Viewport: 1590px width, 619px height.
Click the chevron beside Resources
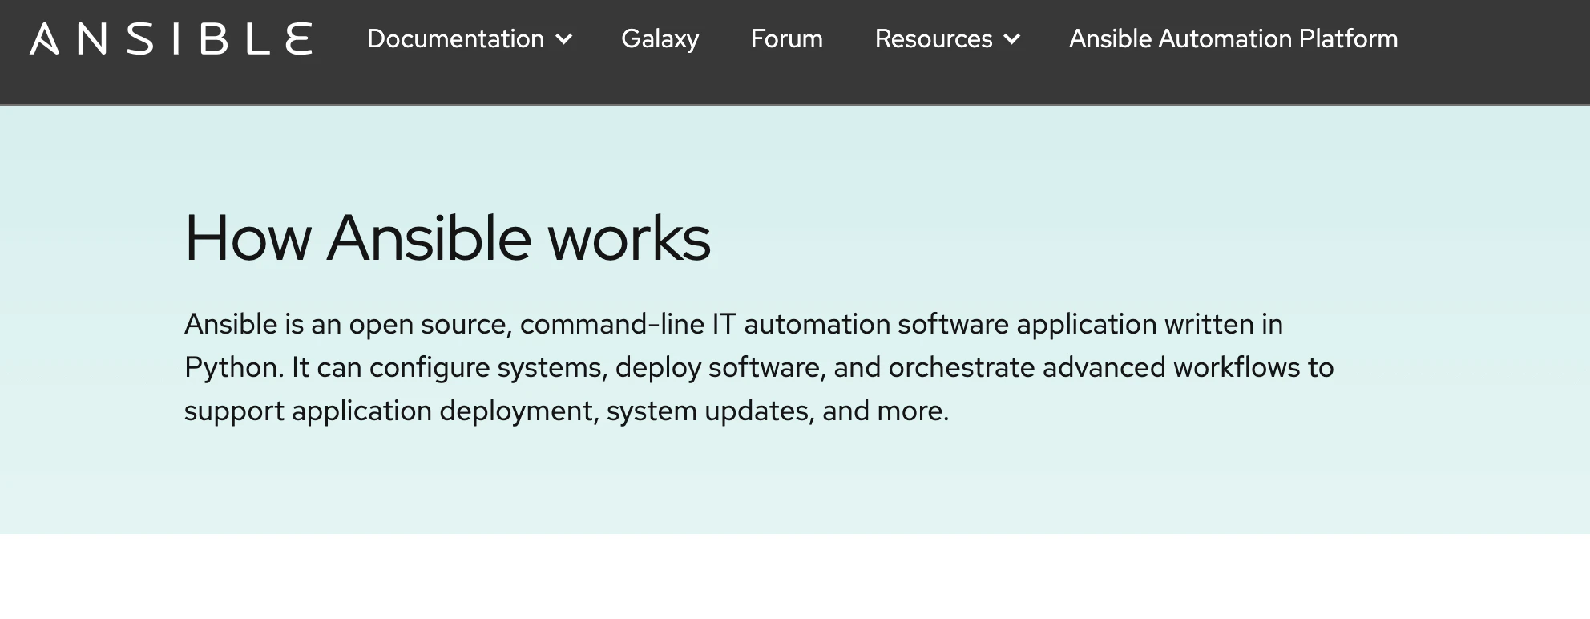[x=1012, y=39]
